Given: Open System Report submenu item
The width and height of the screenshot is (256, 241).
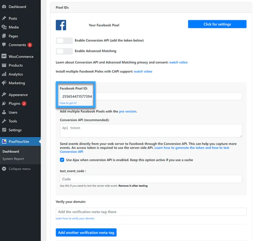Looking at the screenshot, I should 13,159.
